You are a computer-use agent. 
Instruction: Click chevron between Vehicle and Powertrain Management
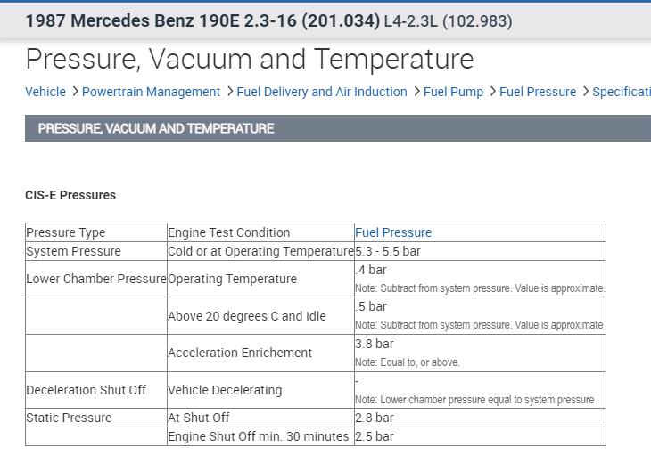75,91
